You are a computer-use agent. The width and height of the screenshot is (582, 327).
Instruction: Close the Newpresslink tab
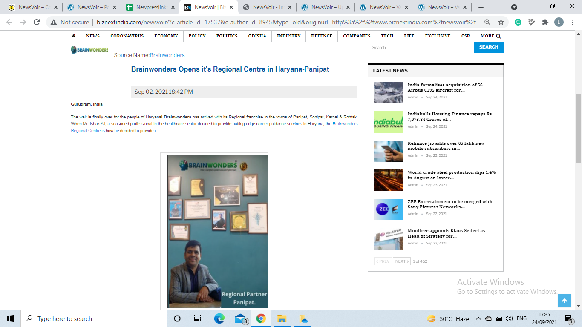pos(173,7)
